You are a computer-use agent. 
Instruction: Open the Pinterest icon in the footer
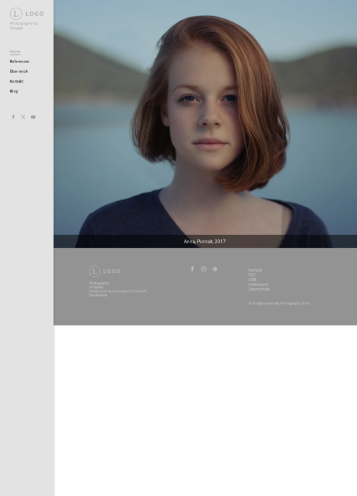215,269
